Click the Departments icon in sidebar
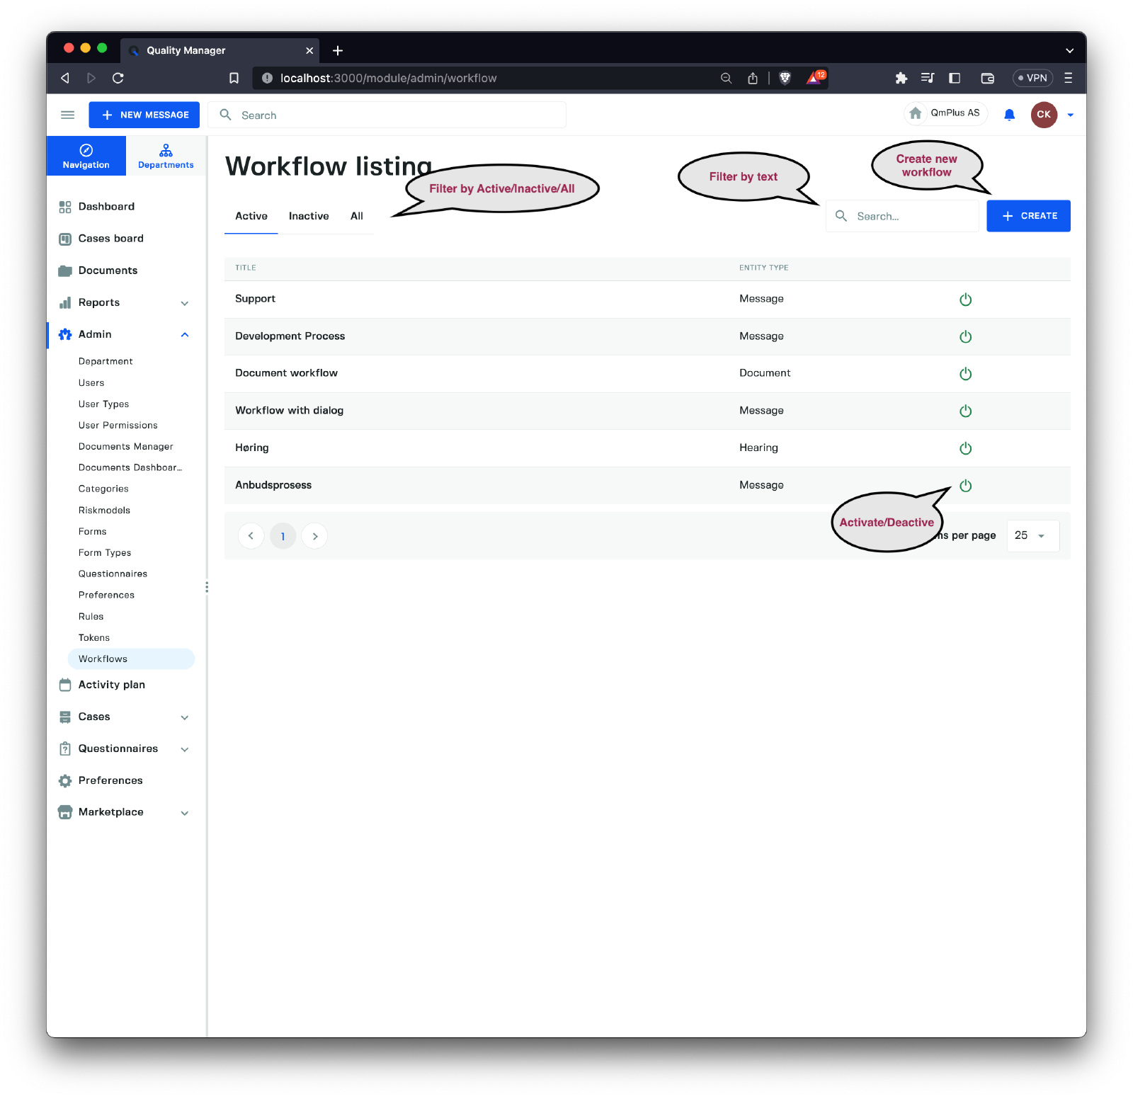Image resolution: width=1133 pixels, height=1099 pixels. click(x=166, y=151)
